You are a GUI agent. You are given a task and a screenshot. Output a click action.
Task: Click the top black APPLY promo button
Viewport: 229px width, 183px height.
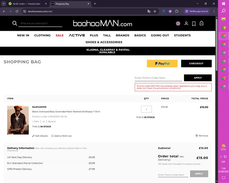(x=198, y=78)
